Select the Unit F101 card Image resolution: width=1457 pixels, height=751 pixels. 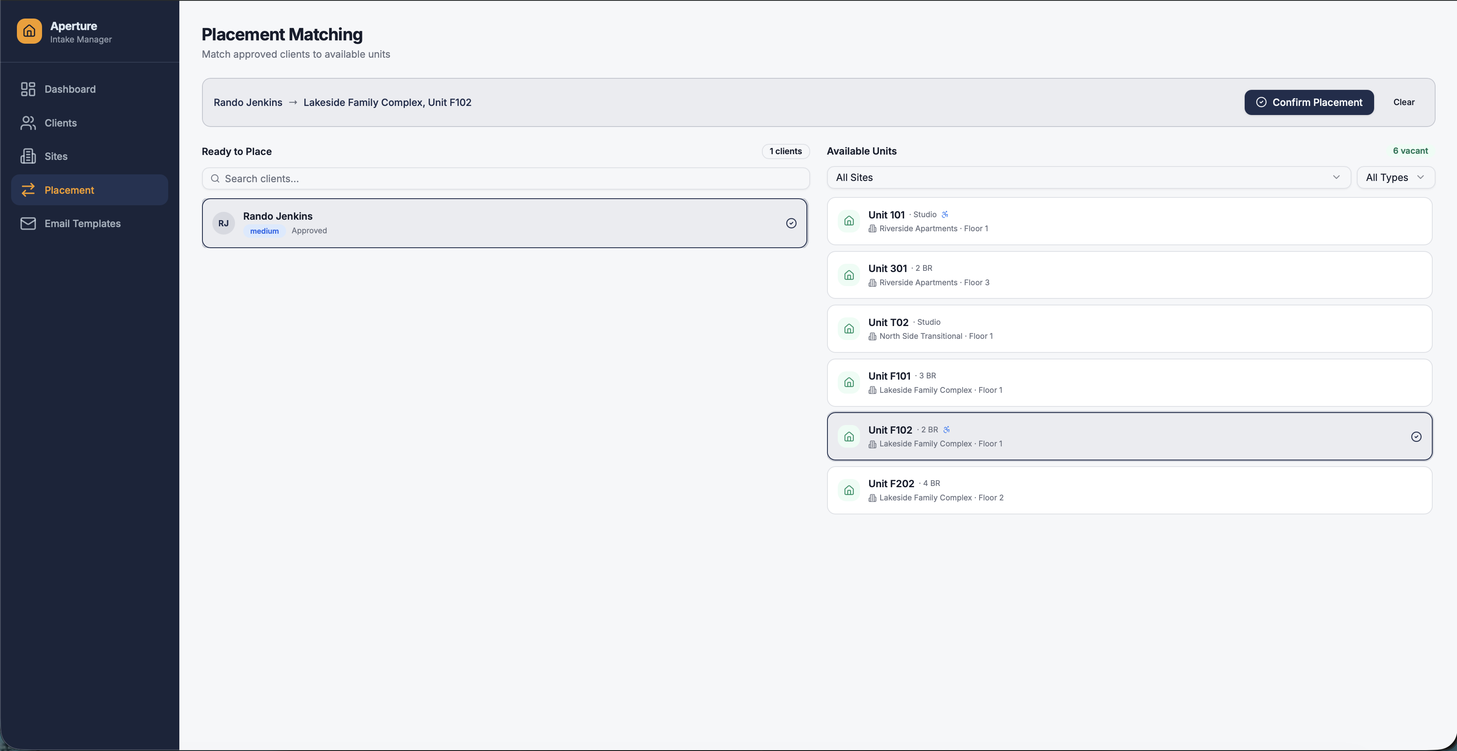pos(1130,382)
